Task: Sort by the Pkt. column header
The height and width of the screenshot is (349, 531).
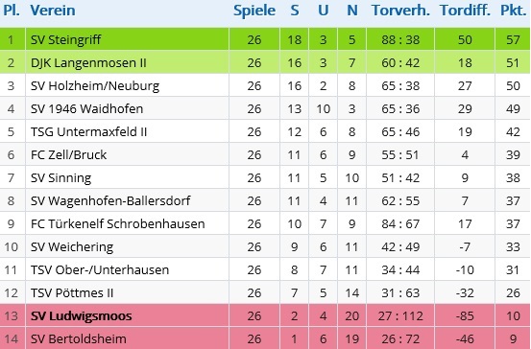Action: (x=514, y=11)
